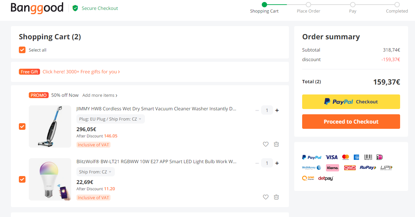This screenshot has width=415, height=217.
Task: Open Plug: EU Plug / Ship From: CZ dropdown
Action: pos(111,119)
